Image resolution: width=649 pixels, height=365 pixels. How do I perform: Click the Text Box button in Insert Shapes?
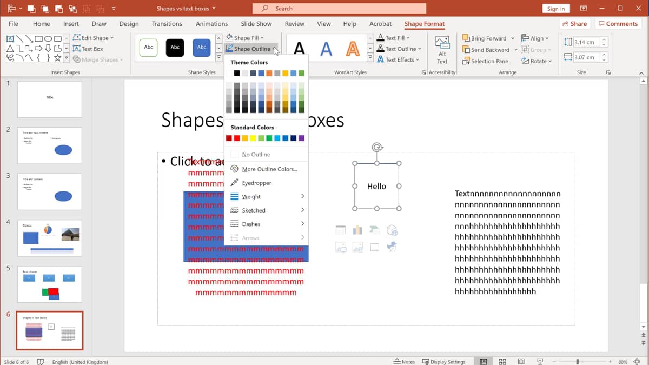pyautogui.click(x=88, y=49)
